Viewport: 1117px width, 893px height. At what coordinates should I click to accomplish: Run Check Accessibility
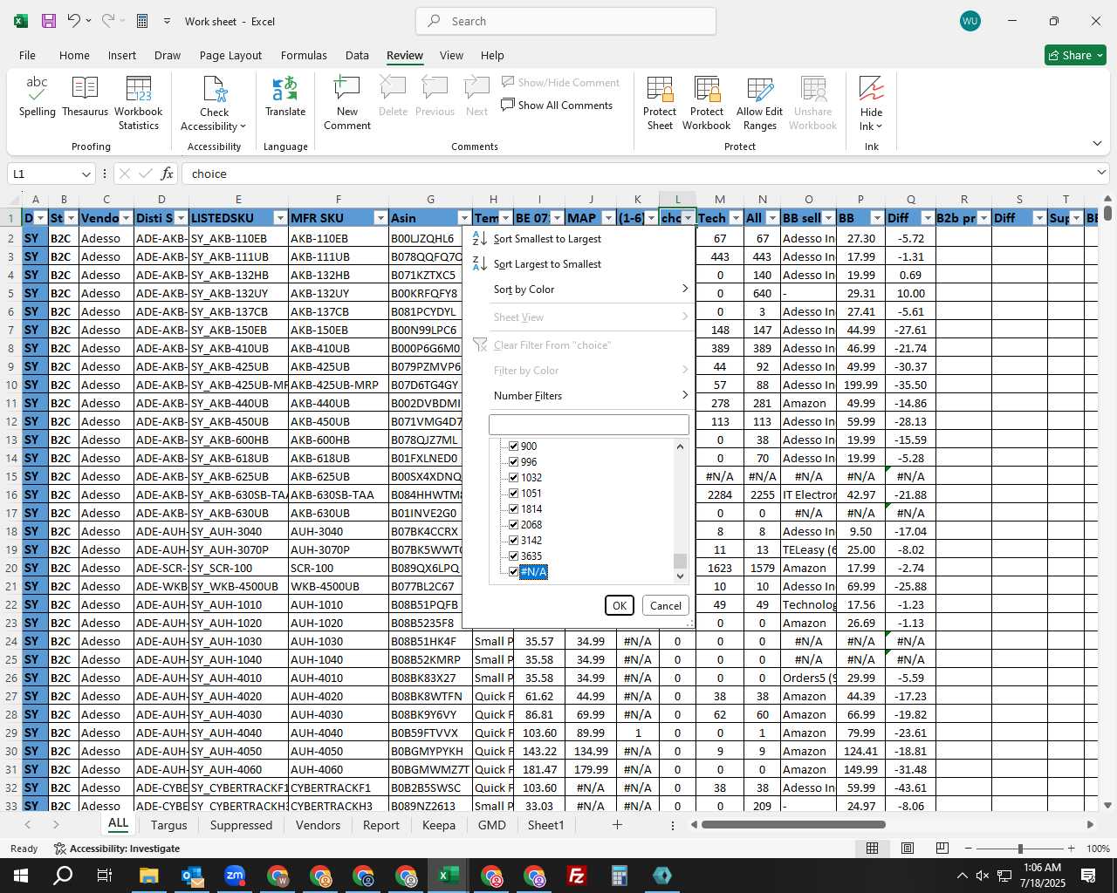[x=214, y=103]
